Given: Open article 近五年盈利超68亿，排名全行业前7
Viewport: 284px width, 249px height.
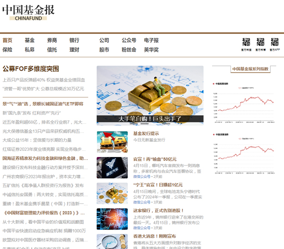Looking at the screenshot, I should [44, 122].
